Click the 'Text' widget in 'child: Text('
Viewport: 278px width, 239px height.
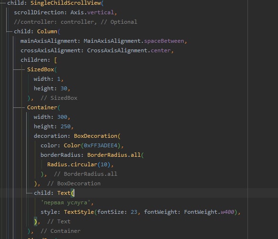coord(64,193)
